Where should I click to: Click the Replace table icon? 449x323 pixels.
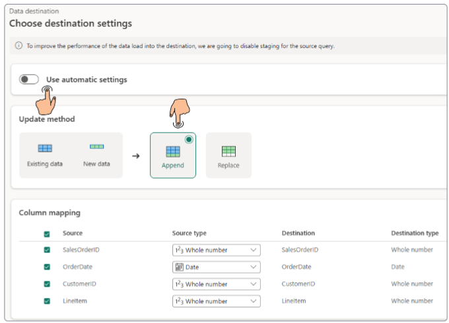[x=228, y=151]
